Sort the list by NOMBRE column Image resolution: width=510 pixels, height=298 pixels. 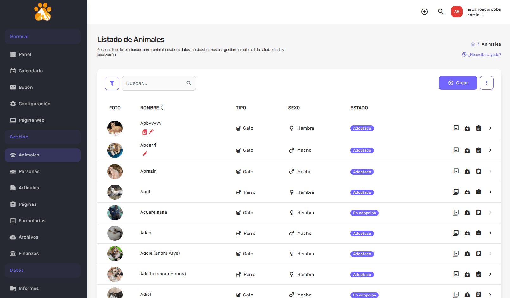pos(152,108)
